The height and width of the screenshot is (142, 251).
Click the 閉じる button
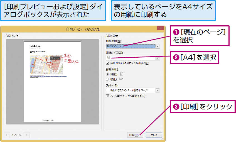(154, 135)
